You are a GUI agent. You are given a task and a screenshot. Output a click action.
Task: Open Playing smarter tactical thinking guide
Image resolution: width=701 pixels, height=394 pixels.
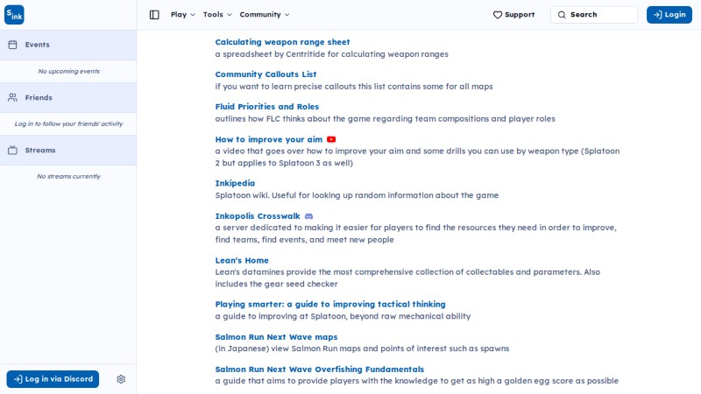(x=330, y=304)
